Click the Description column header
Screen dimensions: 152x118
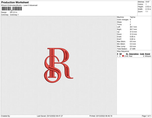pyautogui.click(x=134, y=54)
